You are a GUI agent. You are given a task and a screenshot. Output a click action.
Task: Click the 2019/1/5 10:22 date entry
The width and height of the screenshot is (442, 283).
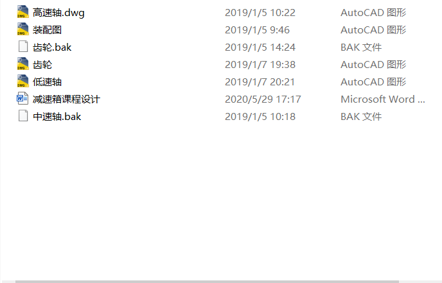pos(260,13)
